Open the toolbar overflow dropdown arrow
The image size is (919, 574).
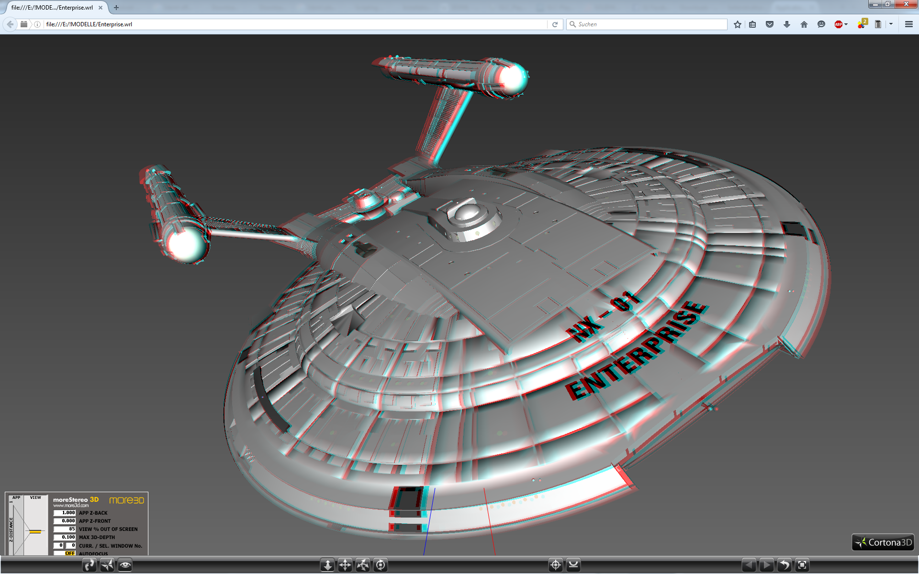pyautogui.click(x=891, y=24)
